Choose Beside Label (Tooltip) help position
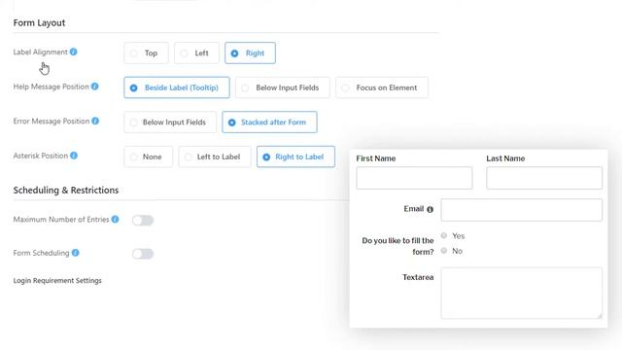622x350 pixels. tap(177, 87)
